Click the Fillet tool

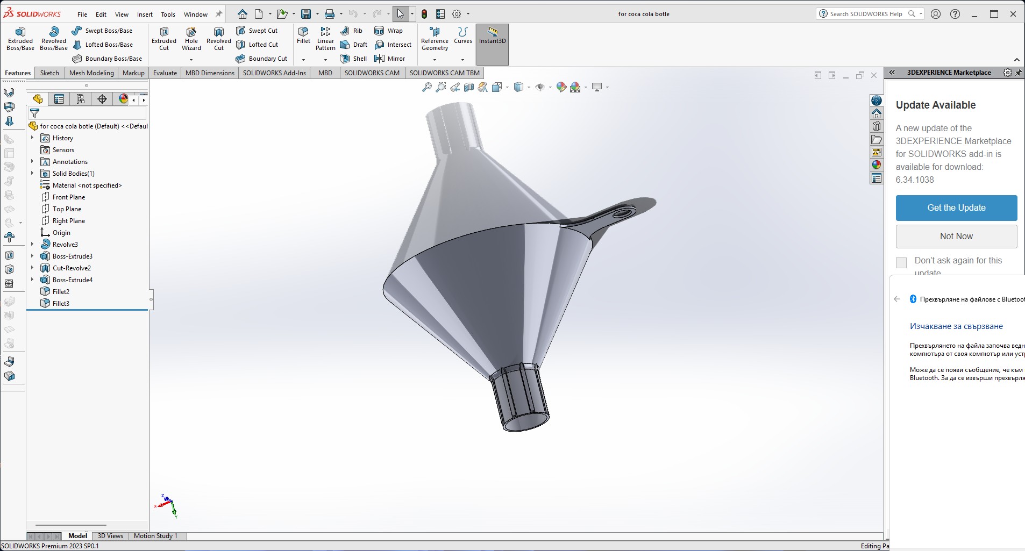(x=303, y=35)
